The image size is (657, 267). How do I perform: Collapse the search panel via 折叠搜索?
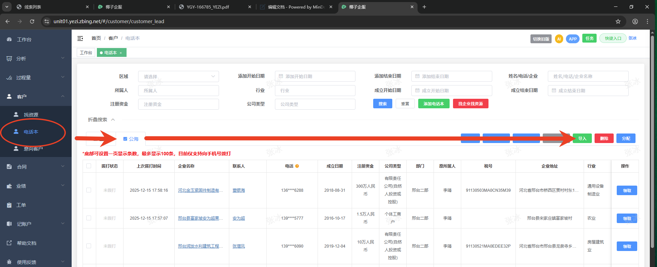click(x=101, y=120)
